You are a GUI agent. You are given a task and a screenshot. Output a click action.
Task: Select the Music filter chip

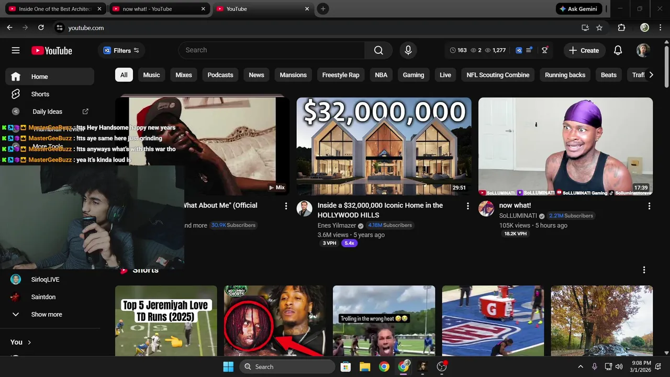pyautogui.click(x=151, y=75)
